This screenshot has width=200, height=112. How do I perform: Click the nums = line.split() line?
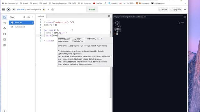coord(56,33)
